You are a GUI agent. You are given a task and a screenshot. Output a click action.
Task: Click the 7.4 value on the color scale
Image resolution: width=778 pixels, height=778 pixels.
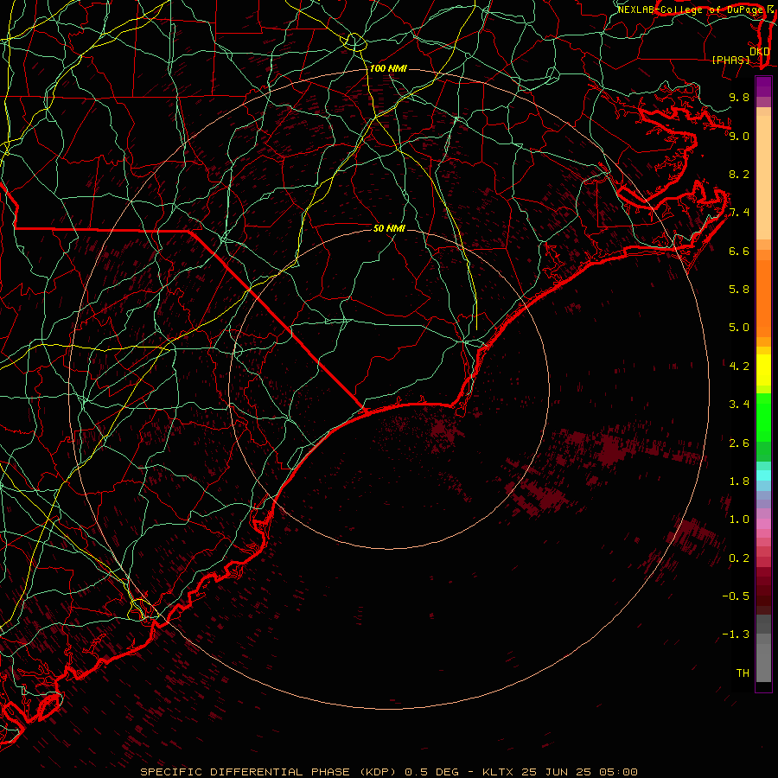tap(739, 213)
